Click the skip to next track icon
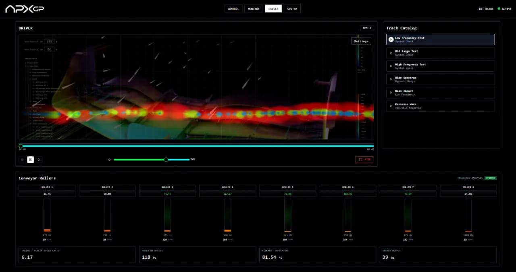Viewport: 516px width, 272px height. [x=39, y=160]
